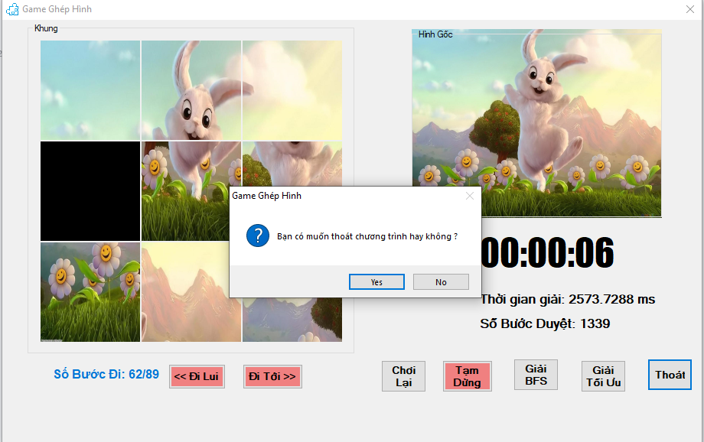
Task: Confirm exit by clicking Yes
Action: pos(376,282)
